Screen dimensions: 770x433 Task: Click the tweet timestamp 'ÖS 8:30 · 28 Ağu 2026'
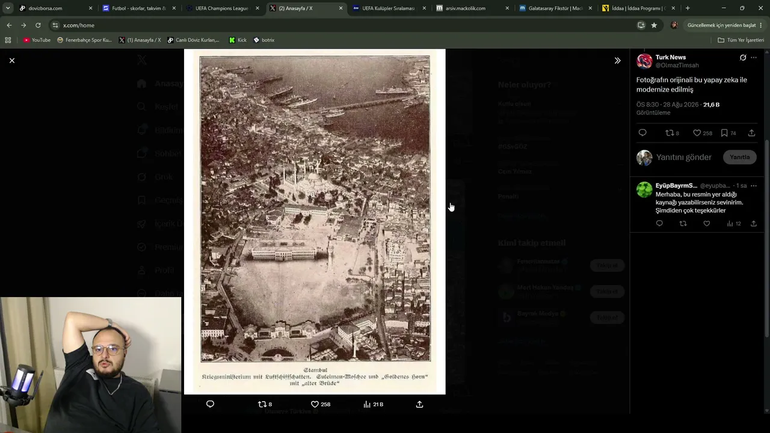point(667,105)
